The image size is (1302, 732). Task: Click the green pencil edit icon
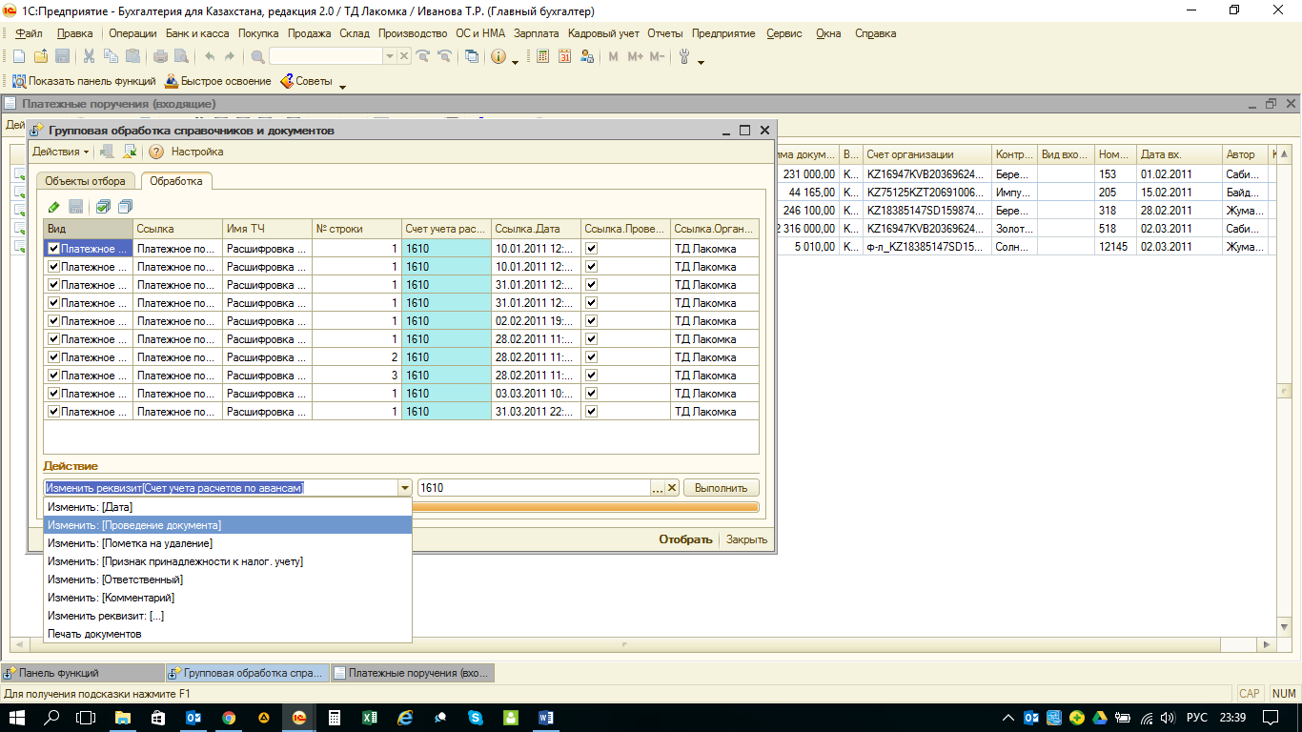click(54, 207)
